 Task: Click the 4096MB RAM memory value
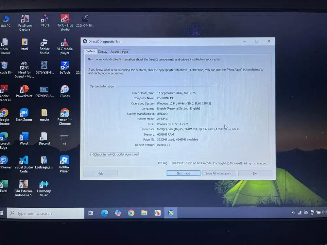pyautogui.click(x=165, y=134)
